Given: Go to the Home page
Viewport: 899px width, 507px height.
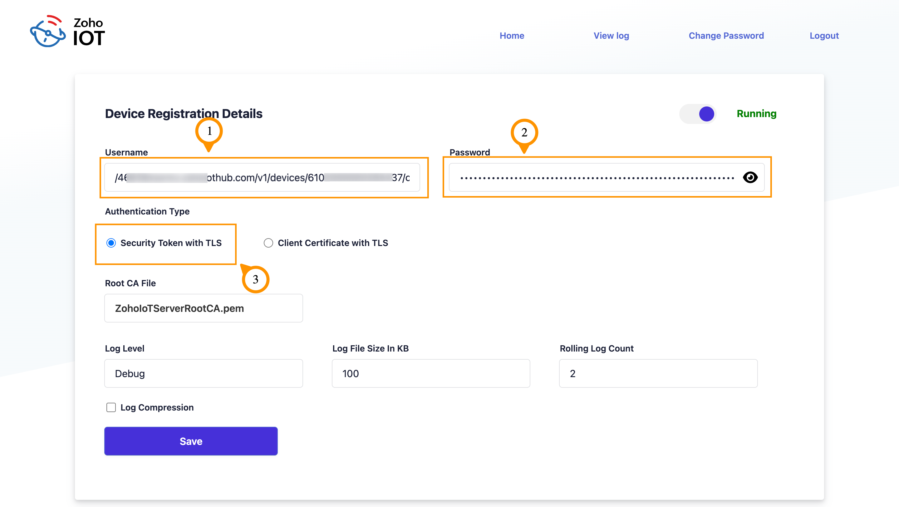Looking at the screenshot, I should point(512,36).
